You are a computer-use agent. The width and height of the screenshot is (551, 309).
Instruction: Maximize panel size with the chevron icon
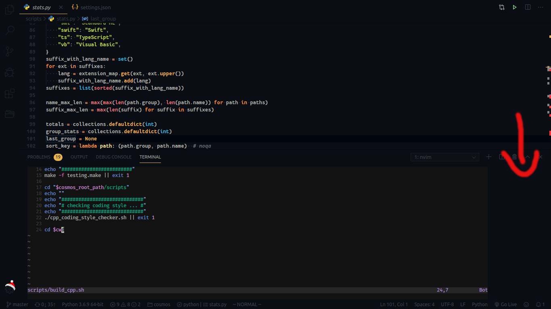(527, 157)
